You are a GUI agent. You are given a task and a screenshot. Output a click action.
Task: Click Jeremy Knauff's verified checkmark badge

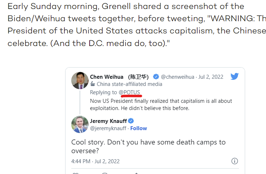pos(131,121)
